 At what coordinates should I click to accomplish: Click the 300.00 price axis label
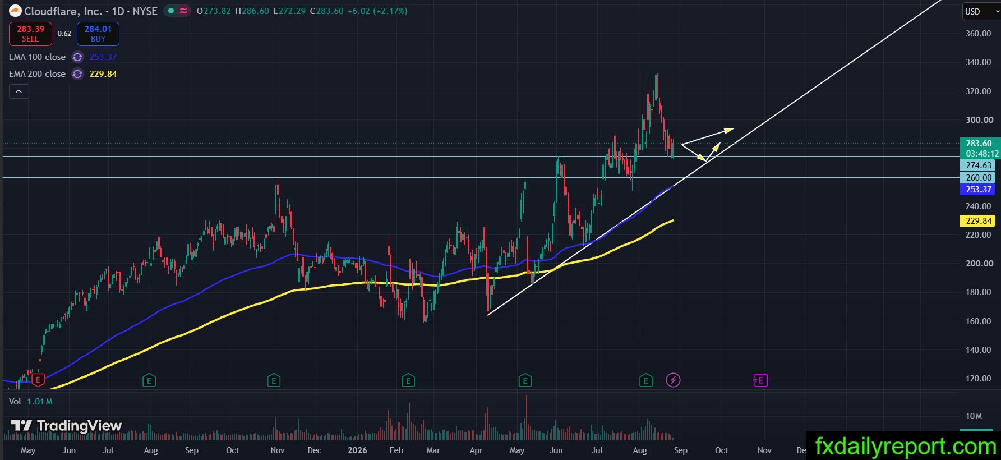tap(979, 120)
